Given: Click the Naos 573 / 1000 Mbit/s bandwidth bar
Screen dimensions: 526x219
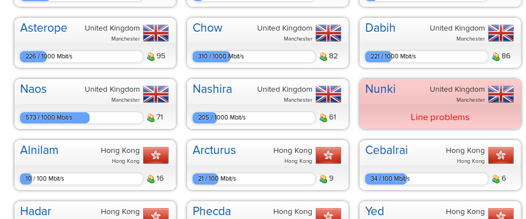Looking at the screenshot, I should pyautogui.click(x=81, y=118).
